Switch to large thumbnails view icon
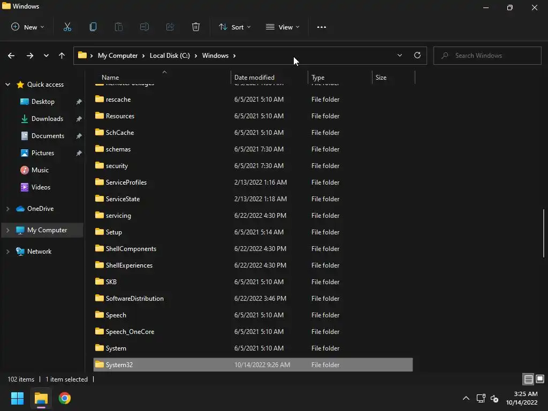548x411 pixels. pyautogui.click(x=540, y=379)
